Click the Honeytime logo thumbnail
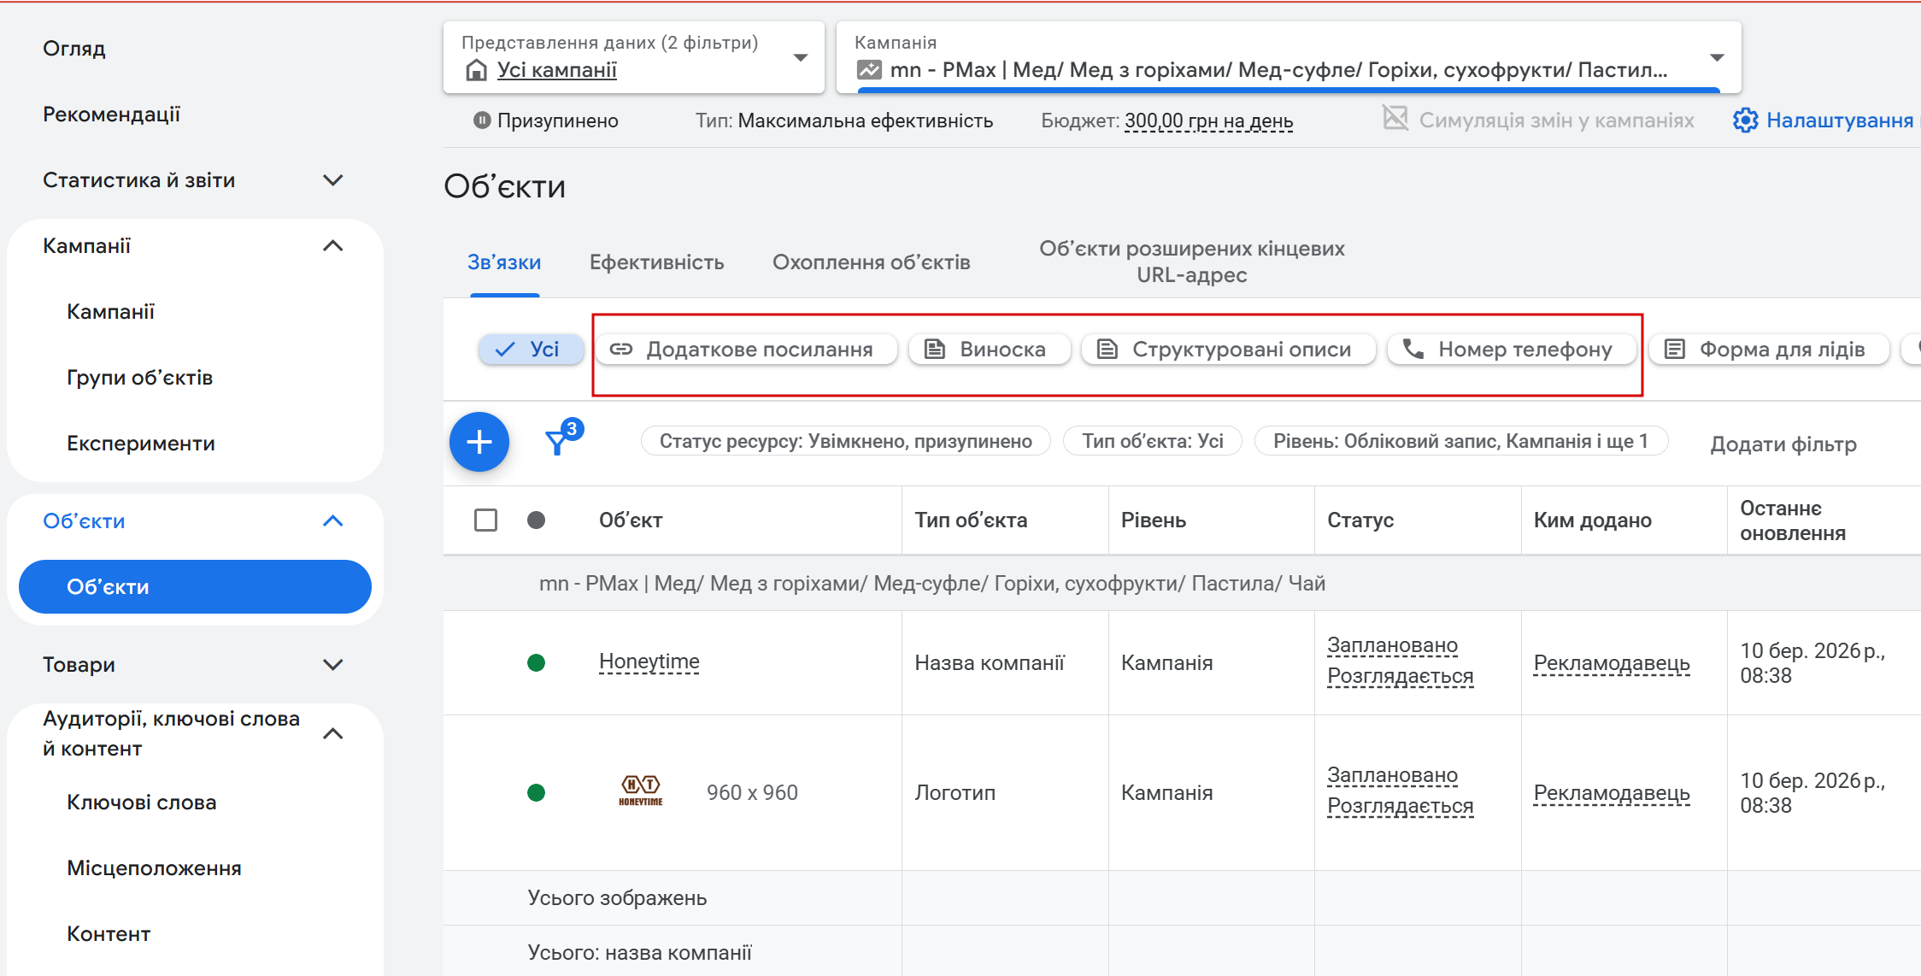 [641, 791]
